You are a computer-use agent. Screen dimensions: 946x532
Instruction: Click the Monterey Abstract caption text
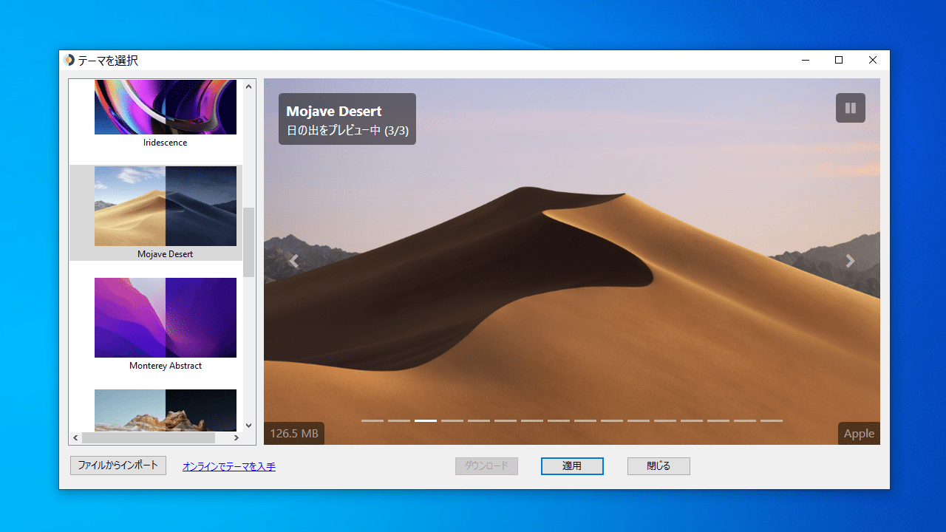tap(166, 366)
